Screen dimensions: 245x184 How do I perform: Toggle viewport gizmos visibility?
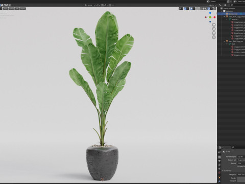pyautogui.click(x=185, y=9)
